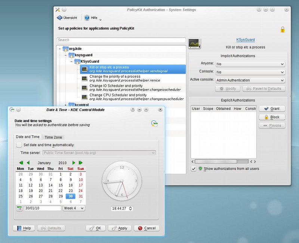
Task: Open the Active console dropdown
Action: tap(250, 81)
